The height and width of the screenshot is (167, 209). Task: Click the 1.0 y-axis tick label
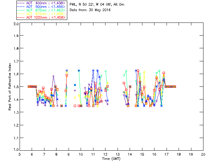tap(16, 149)
